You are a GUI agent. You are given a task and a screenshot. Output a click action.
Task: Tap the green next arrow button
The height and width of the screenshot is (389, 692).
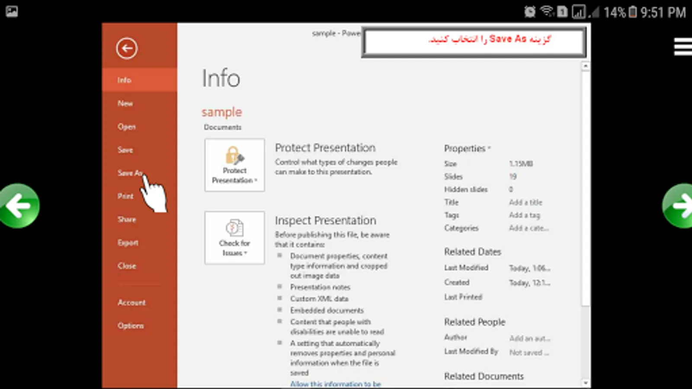[678, 206]
